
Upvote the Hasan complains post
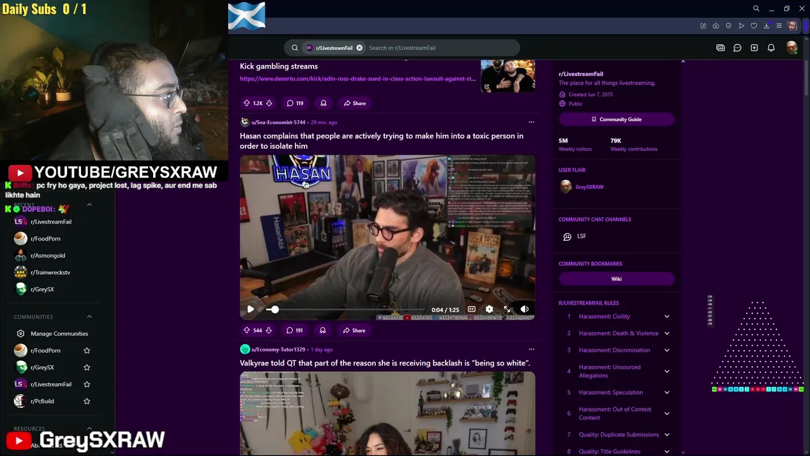click(x=247, y=330)
